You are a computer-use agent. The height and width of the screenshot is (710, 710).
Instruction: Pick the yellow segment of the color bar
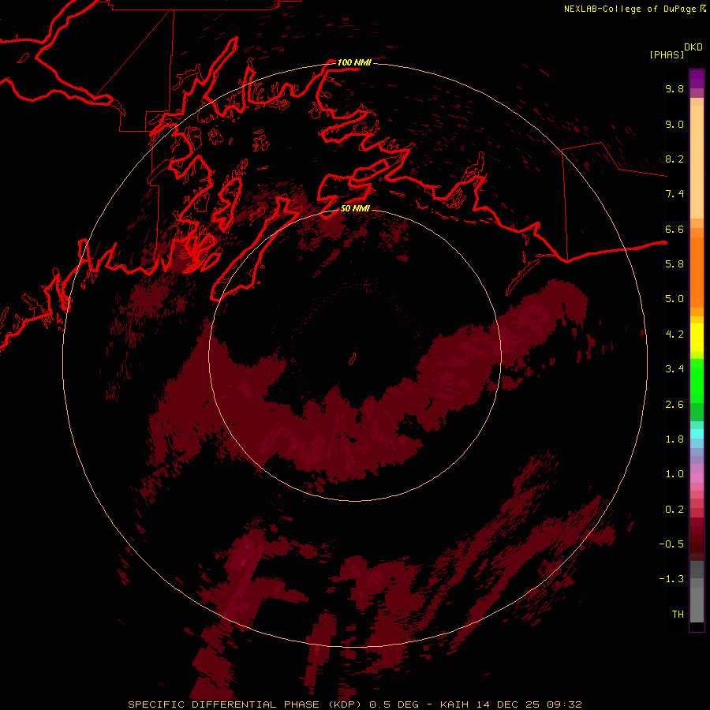pos(697,338)
